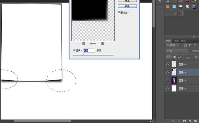Create new group folder icon
This screenshot has height=123, width=199.
pos(196,121)
